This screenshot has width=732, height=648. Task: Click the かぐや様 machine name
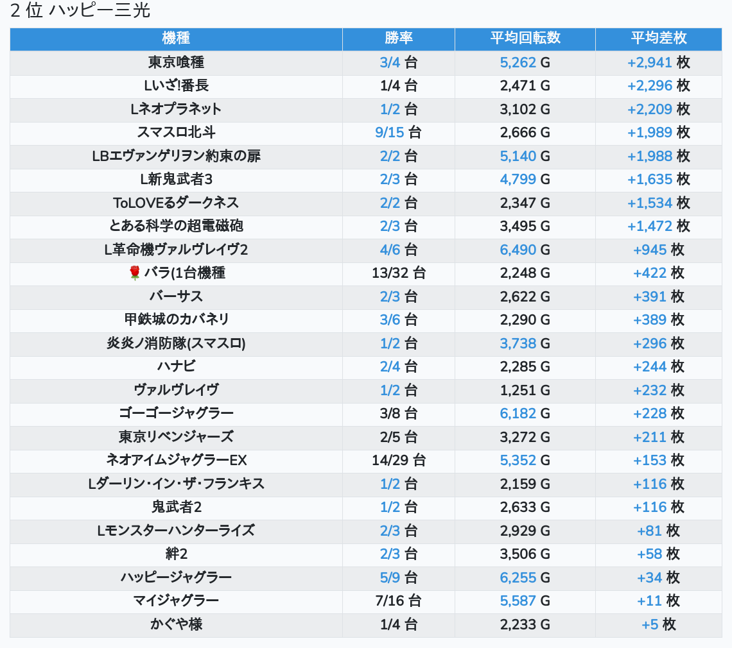click(x=176, y=624)
